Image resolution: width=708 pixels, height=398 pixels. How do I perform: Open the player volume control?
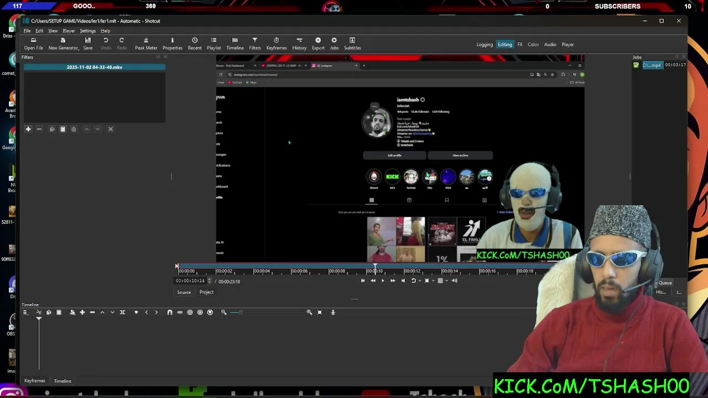[454, 281]
